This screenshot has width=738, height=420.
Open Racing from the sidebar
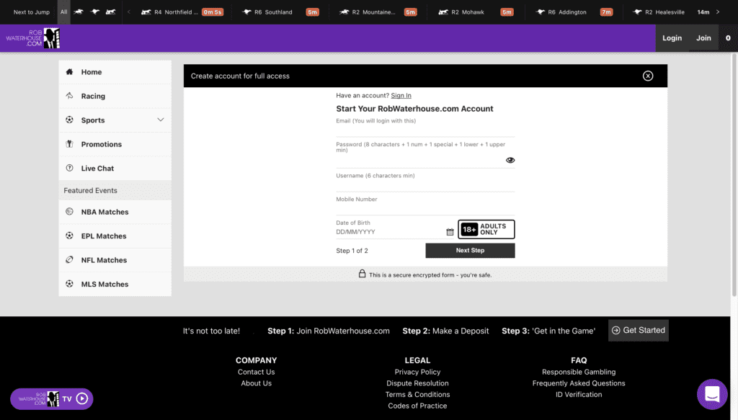click(115, 96)
